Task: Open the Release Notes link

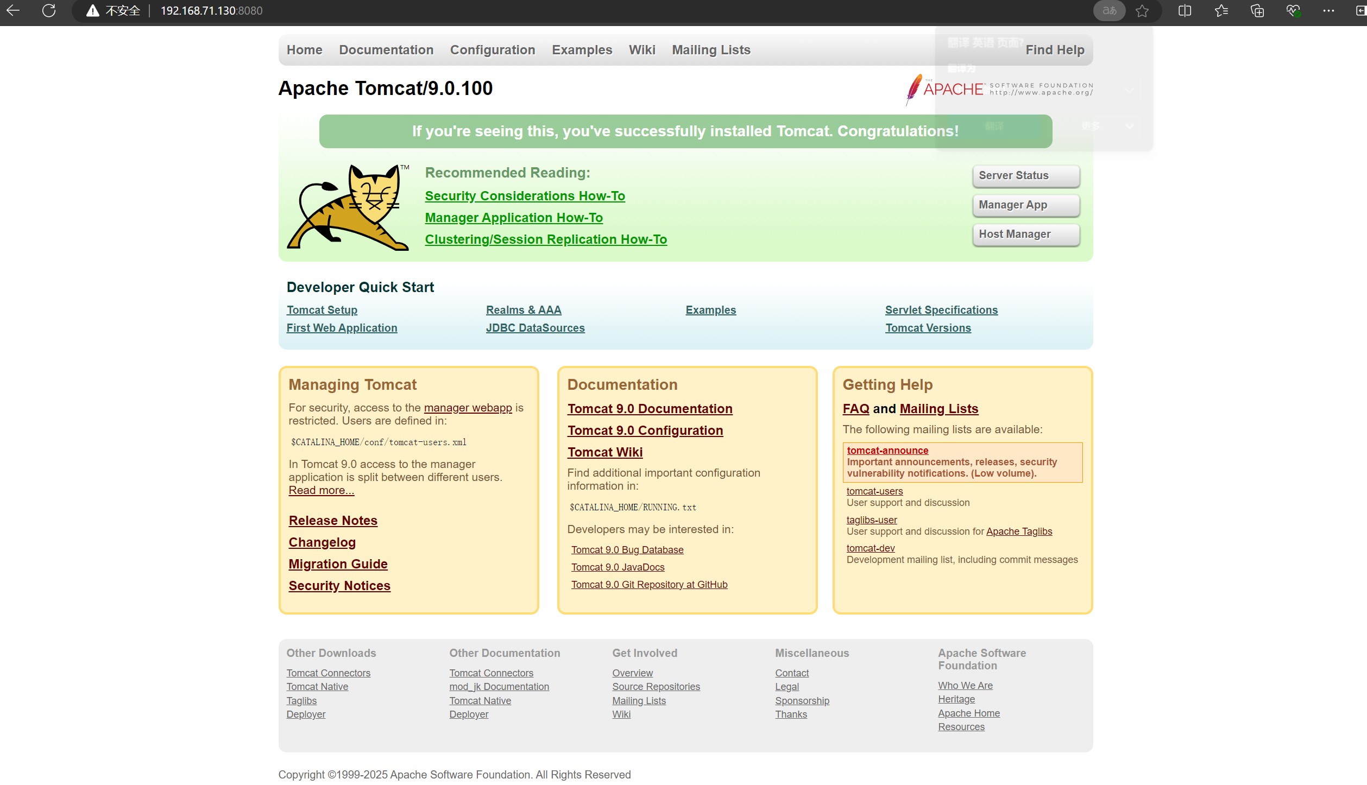Action: click(333, 521)
